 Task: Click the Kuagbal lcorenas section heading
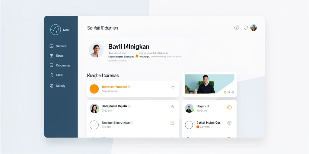[103, 75]
